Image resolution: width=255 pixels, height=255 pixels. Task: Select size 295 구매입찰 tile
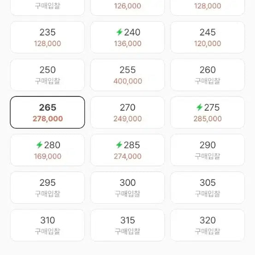pyautogui.click(x=47, y=188)
